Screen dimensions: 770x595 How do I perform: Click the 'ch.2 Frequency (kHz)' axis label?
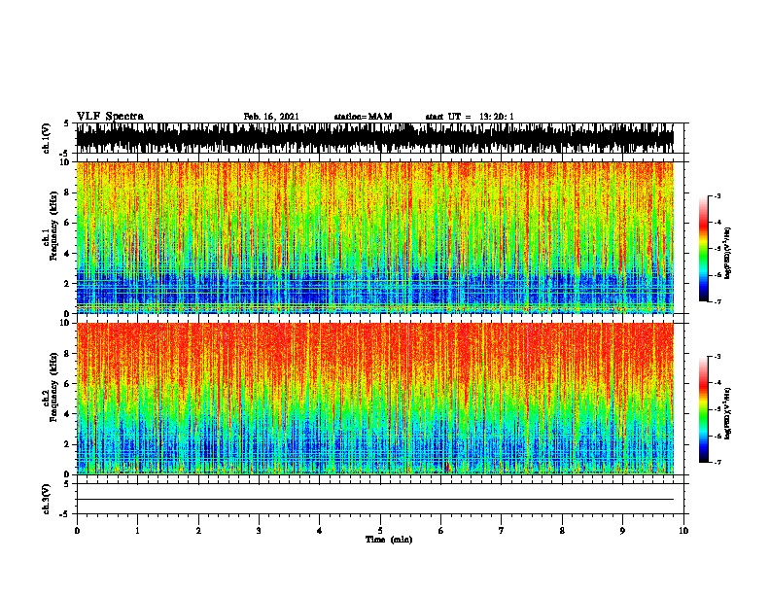(51, 387)
